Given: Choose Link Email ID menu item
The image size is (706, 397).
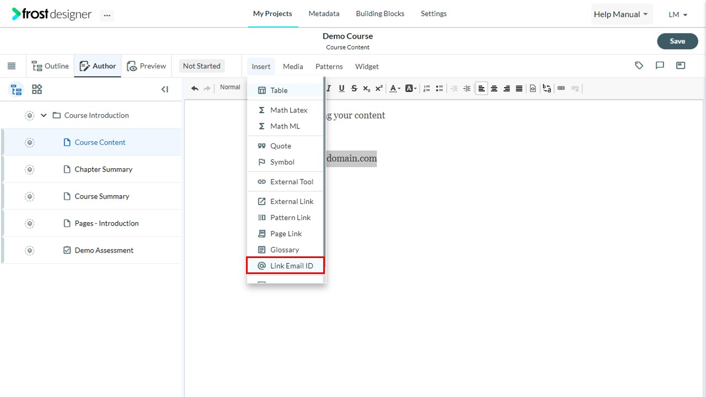Looking at the screenshot, I should pos(285,266).
